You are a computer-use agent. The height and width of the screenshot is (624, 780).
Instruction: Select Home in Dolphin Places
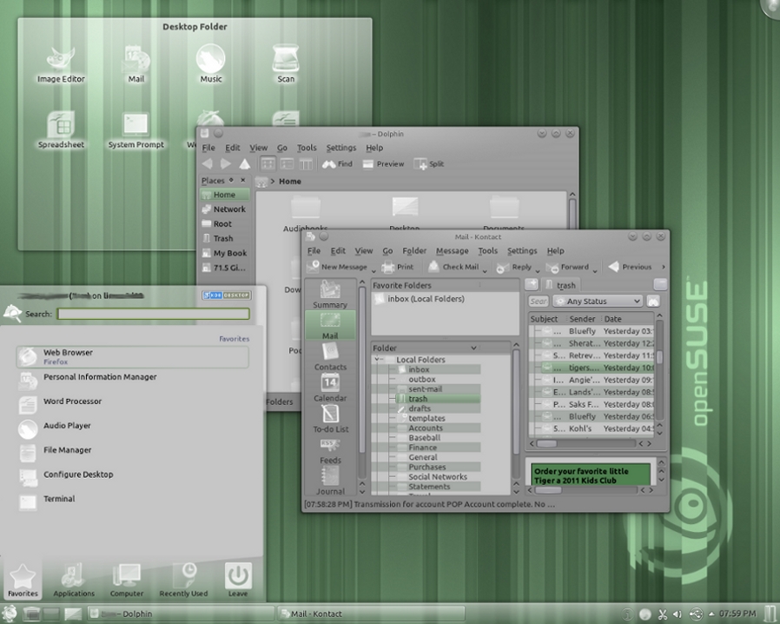(x=224, y=195)
